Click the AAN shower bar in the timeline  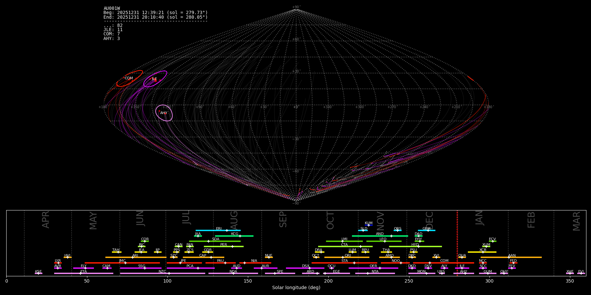(511, 257)
